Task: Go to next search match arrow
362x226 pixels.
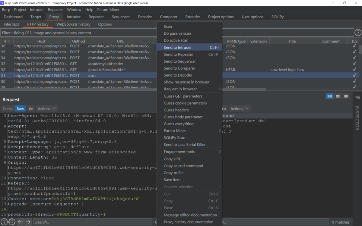Action: coord(28,222)
